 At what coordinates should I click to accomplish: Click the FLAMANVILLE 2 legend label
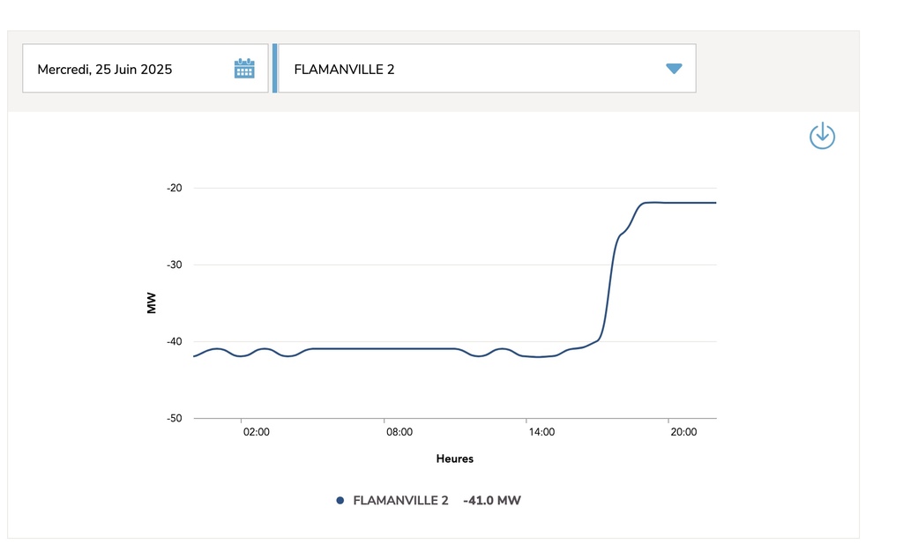[400, 500]
